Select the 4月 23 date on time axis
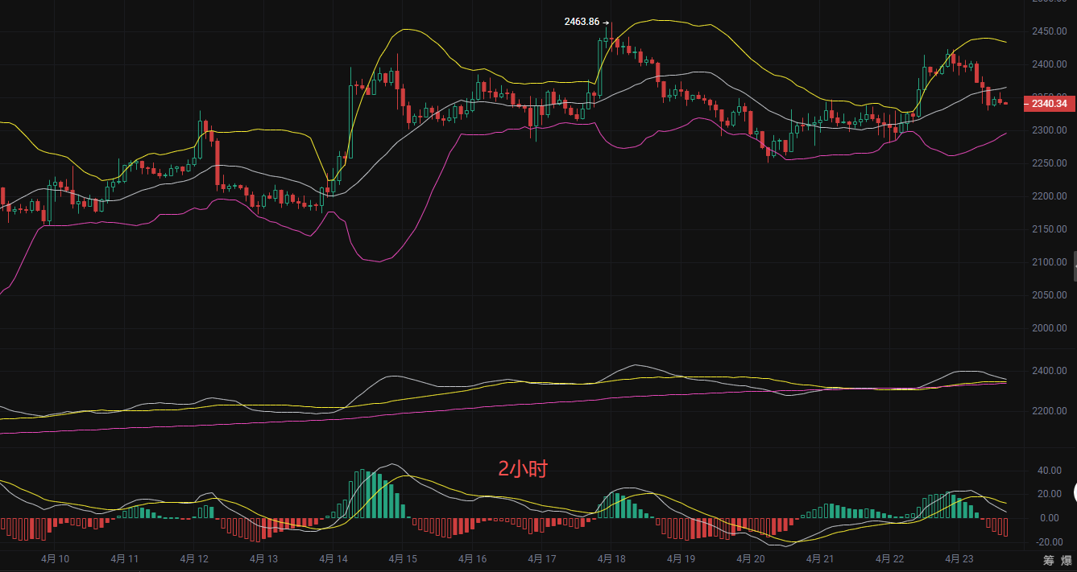The width and height of the screenshot is (1077, 572). (959, 558)
